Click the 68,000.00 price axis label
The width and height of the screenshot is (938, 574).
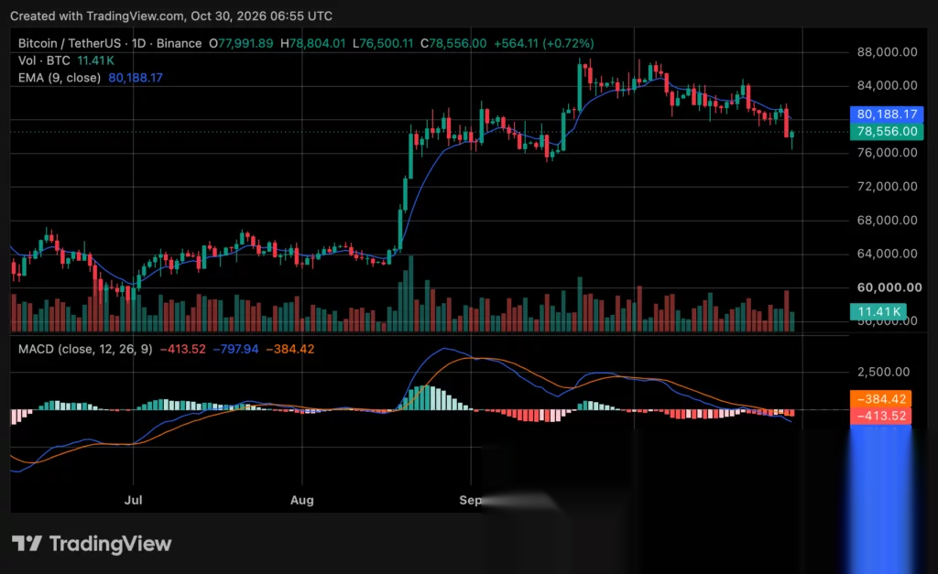887,220
